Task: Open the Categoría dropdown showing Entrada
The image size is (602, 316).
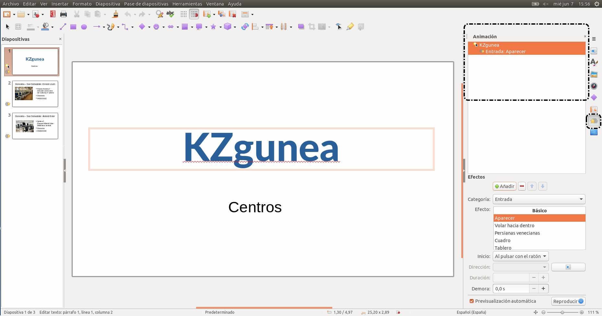Action: 539,199
